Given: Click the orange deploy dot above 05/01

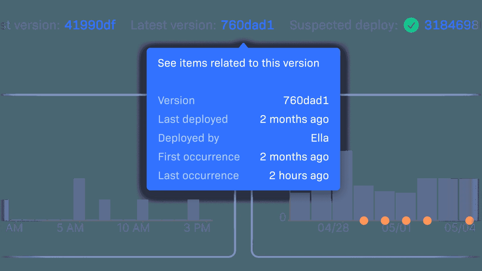Looking at the screenshot, I should pos(385,220).
